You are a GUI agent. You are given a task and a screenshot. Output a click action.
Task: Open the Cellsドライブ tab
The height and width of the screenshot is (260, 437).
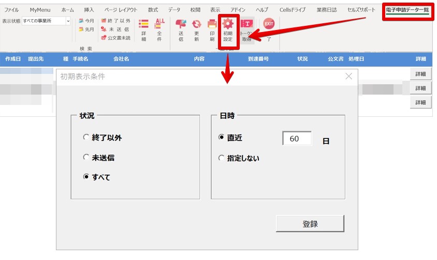click(293, 10)
